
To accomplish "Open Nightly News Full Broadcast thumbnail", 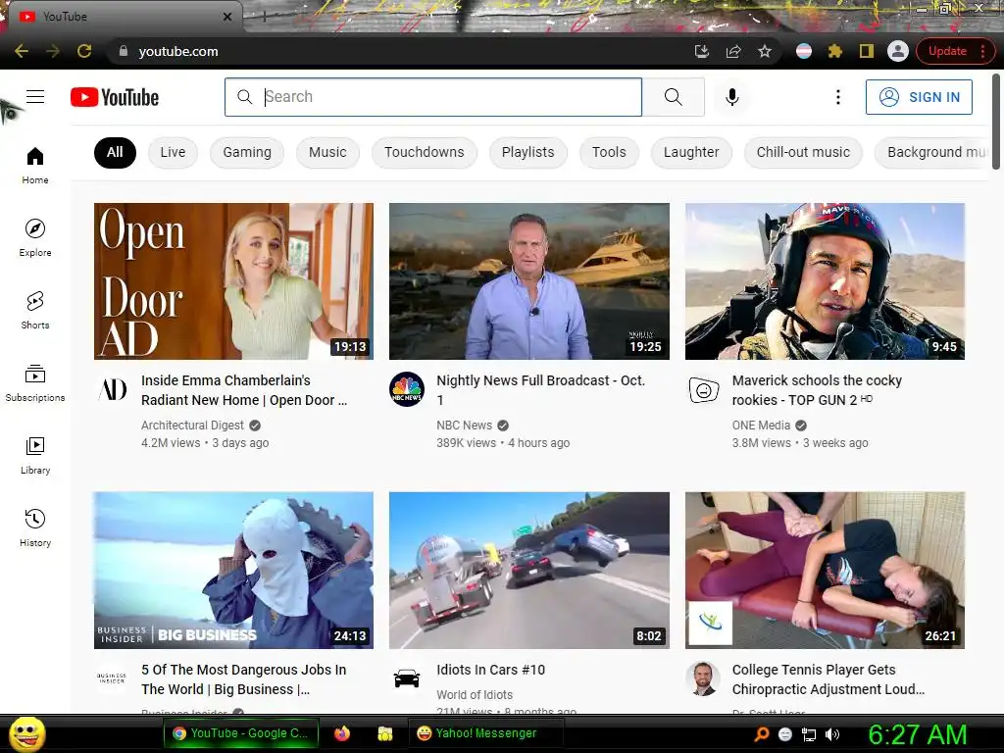I will point(528,281).
